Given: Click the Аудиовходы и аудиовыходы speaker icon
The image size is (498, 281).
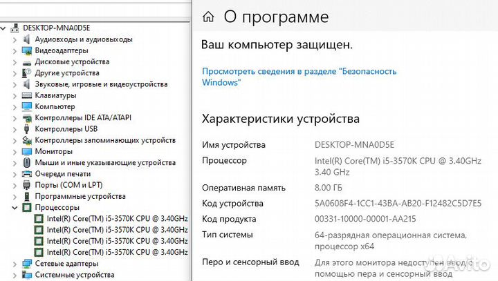Looking at the screenshot, I should [27, 39].
